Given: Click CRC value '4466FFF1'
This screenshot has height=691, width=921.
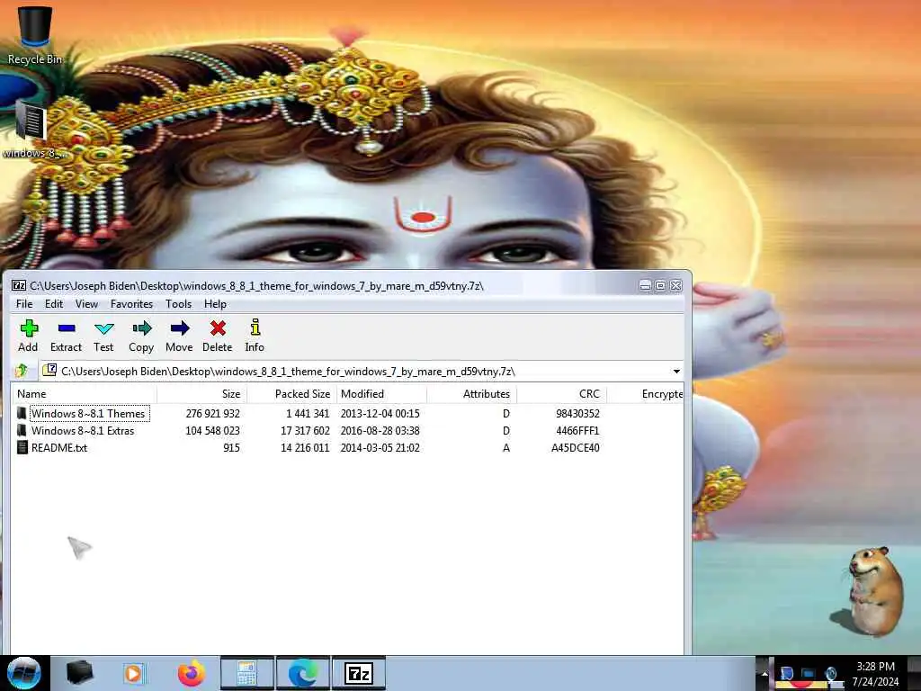Looking at the screenshot, I should click(578, 431).
